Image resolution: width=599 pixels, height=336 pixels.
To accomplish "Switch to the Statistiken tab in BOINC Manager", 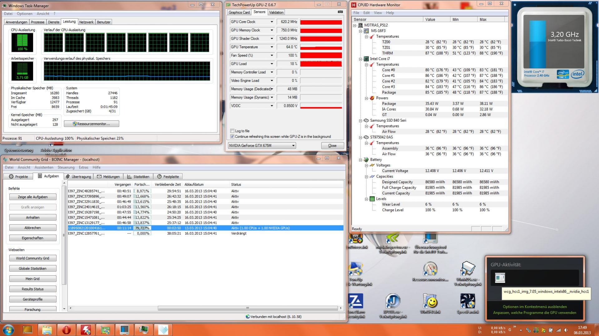I will tap(139, 177).
